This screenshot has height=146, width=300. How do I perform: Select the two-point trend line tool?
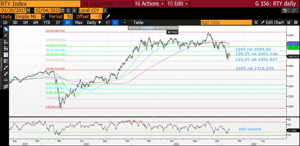click(6, 67)
